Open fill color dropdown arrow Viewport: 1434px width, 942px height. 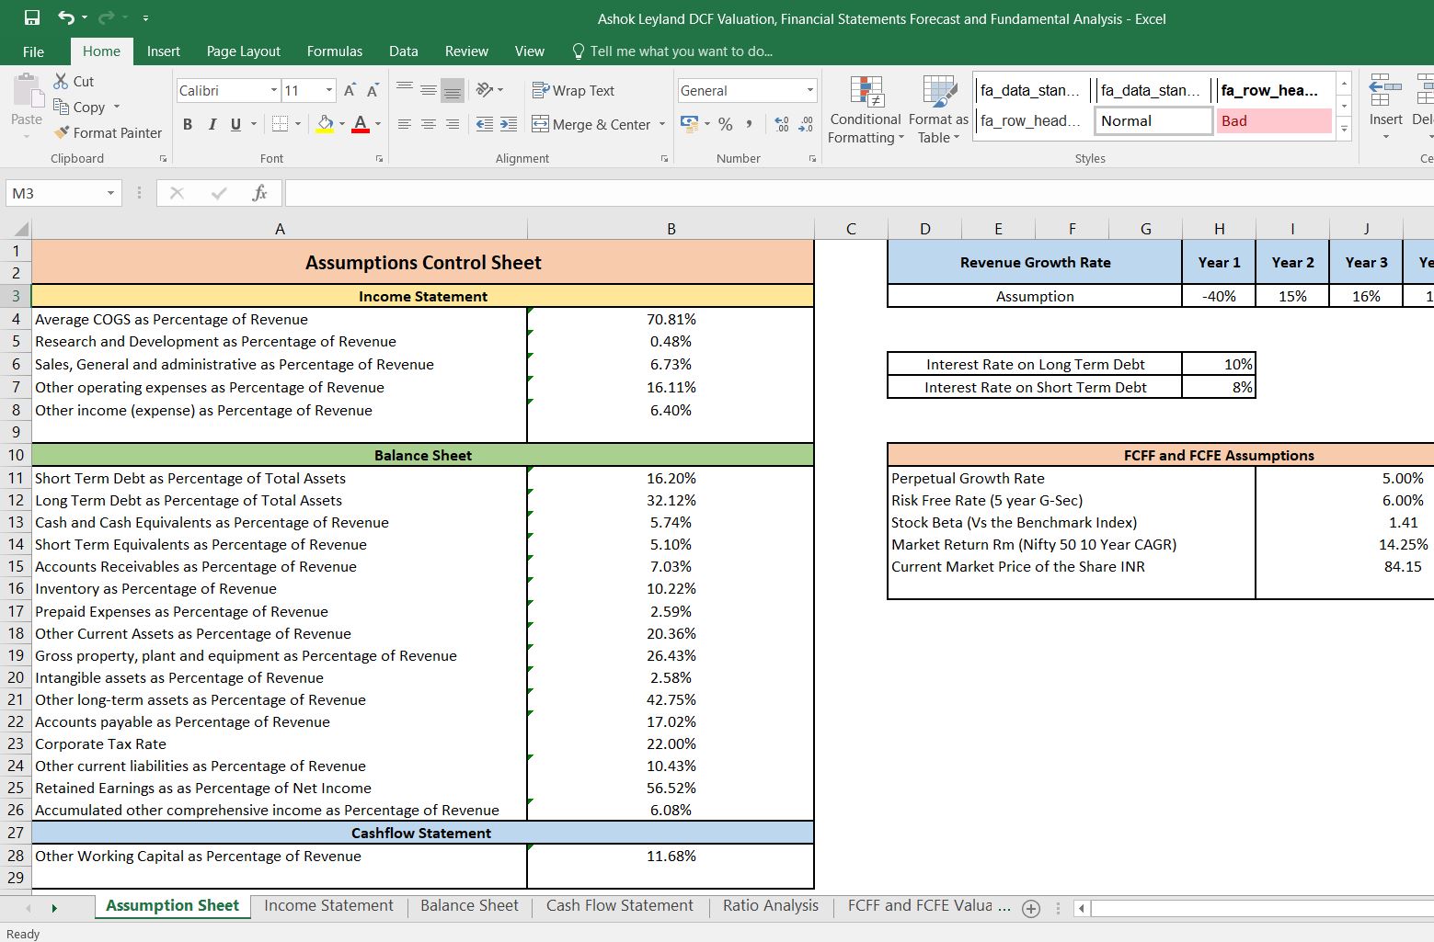(342, 124)
